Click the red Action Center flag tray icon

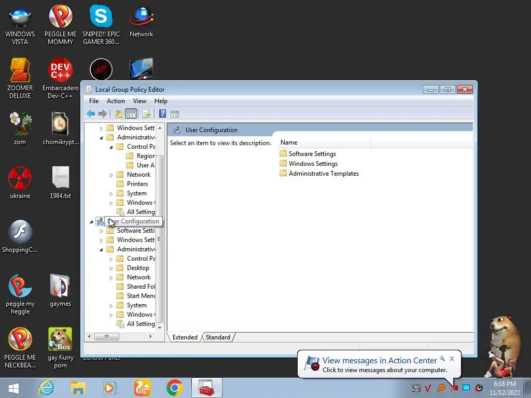tap(454, 388)
